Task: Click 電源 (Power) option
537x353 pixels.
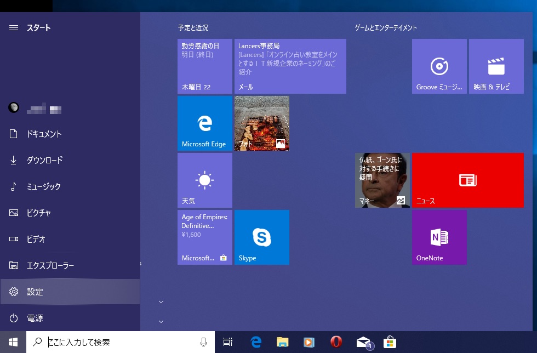Action: pyautogui.click(x=70, y=318)
